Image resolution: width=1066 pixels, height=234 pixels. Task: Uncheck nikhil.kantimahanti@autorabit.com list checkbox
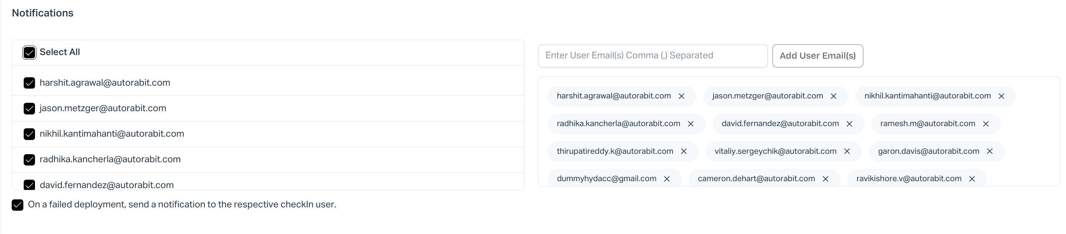[x=30, y=134]
